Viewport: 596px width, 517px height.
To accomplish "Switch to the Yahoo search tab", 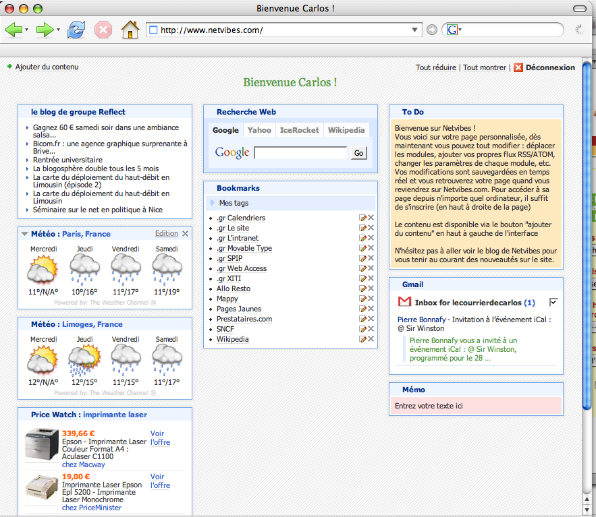I will [259, 130].
